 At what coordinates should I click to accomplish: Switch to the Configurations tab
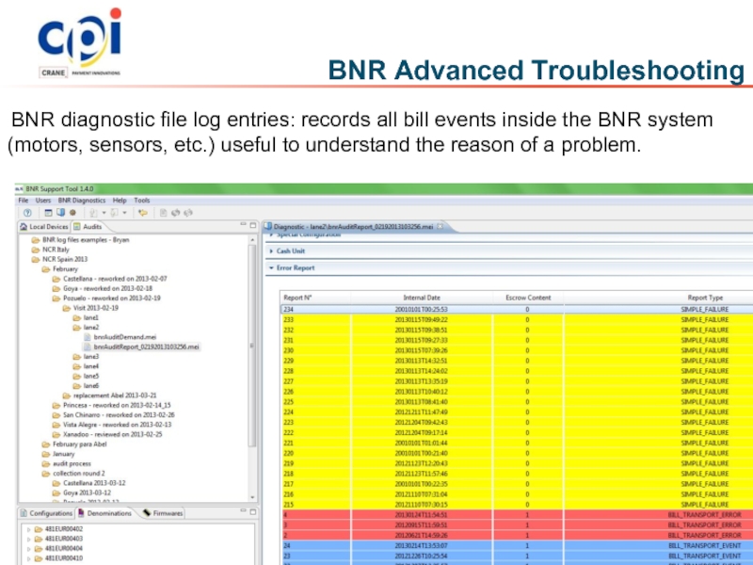coord(46,513)
